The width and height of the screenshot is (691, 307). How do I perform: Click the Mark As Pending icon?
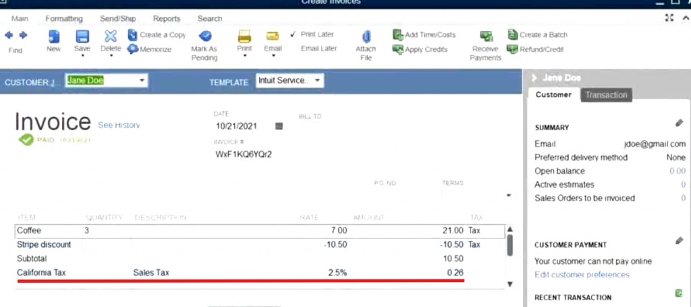[204, 36]
